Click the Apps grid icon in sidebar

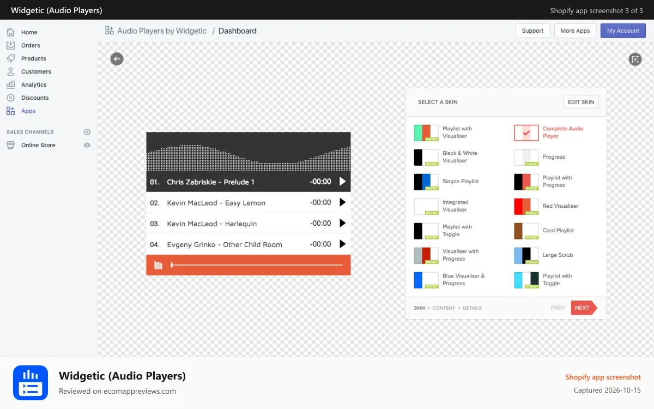click(10, 111)
